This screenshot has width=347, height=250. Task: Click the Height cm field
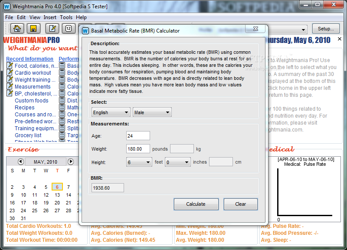coord(221,162)
